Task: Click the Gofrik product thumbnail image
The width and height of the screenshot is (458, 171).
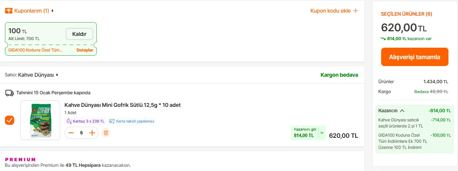Action: [40, 120]
